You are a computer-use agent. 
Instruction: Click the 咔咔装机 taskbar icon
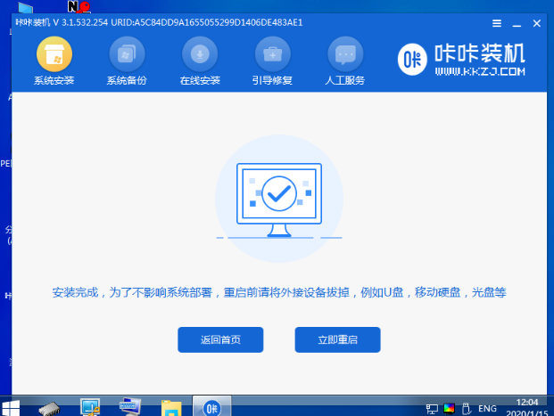pyautogui.click(x=213, y=406)
